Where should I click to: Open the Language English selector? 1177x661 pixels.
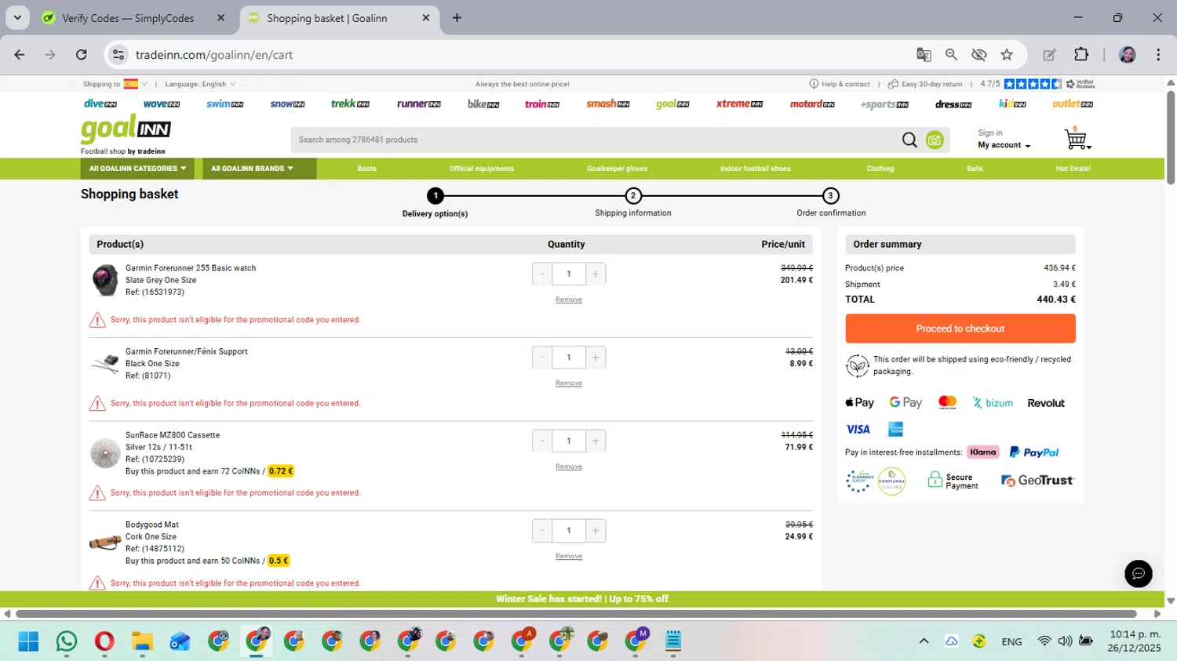(200, 84)
